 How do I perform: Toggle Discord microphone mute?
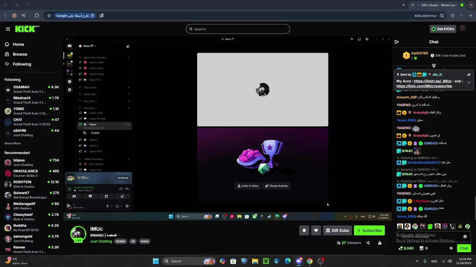(x=107, y=206)
